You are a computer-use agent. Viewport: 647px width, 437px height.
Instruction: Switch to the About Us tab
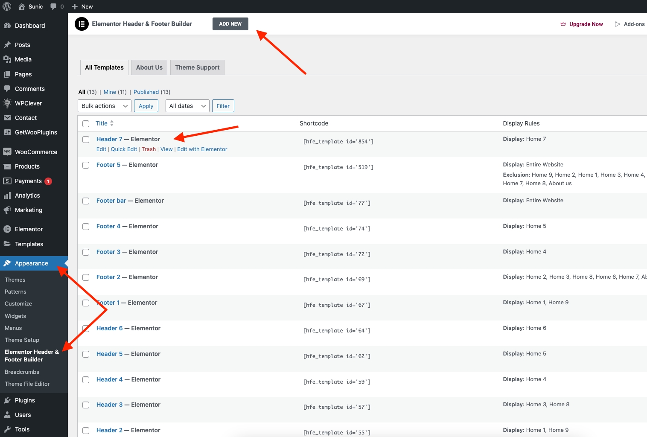tap(149, 67)
